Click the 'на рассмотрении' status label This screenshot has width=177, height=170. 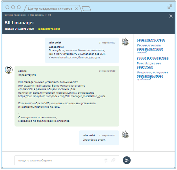pos(49,29)
